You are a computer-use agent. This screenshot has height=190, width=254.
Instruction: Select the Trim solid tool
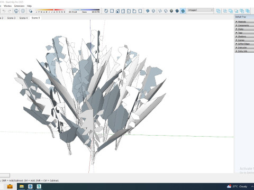(242, 11)
